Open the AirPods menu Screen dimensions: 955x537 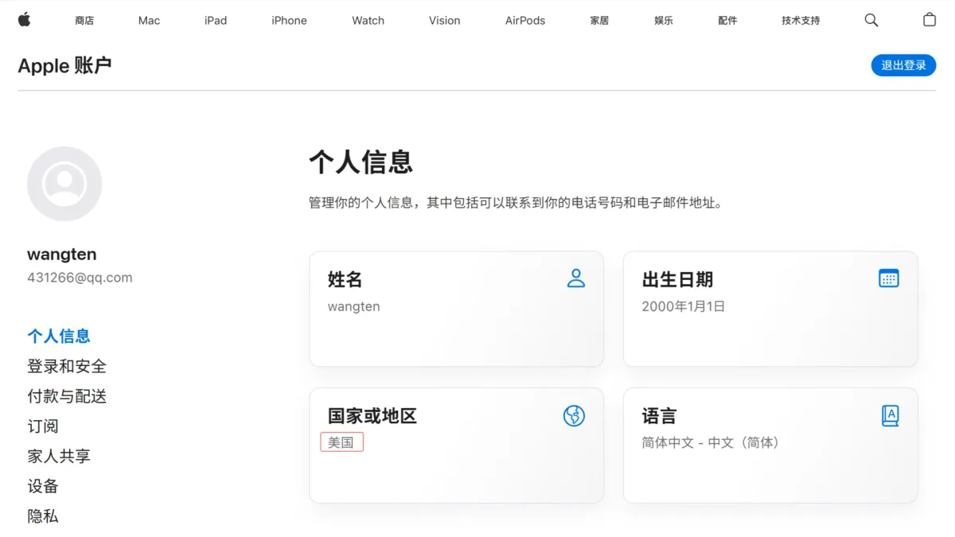coord(525,21)
